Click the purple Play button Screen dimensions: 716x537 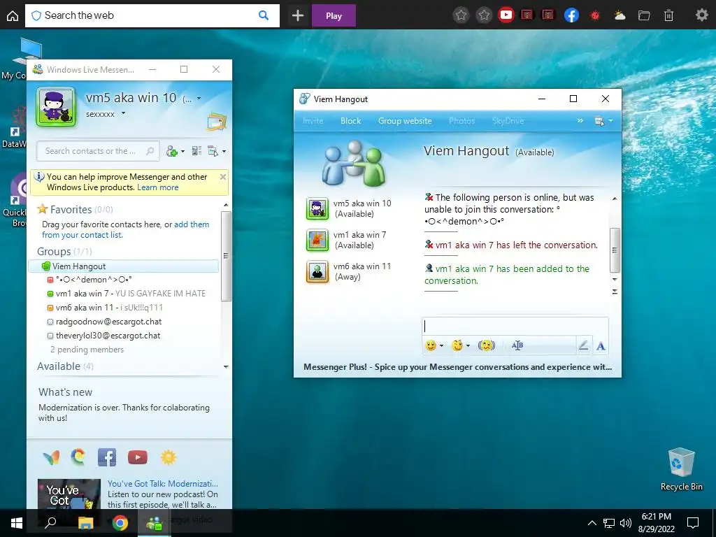click(334, 15)
